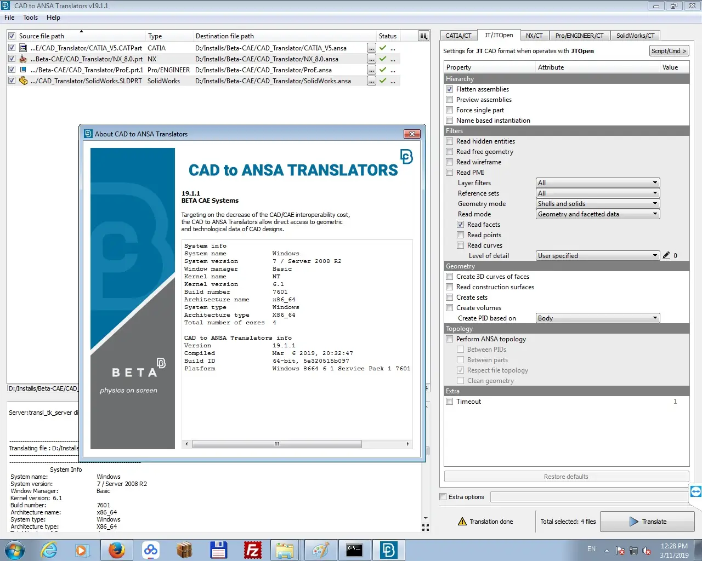
Task: Switch to the SolidWorks/CT tab
Action: pyautogui.click(x=635, y=36)
